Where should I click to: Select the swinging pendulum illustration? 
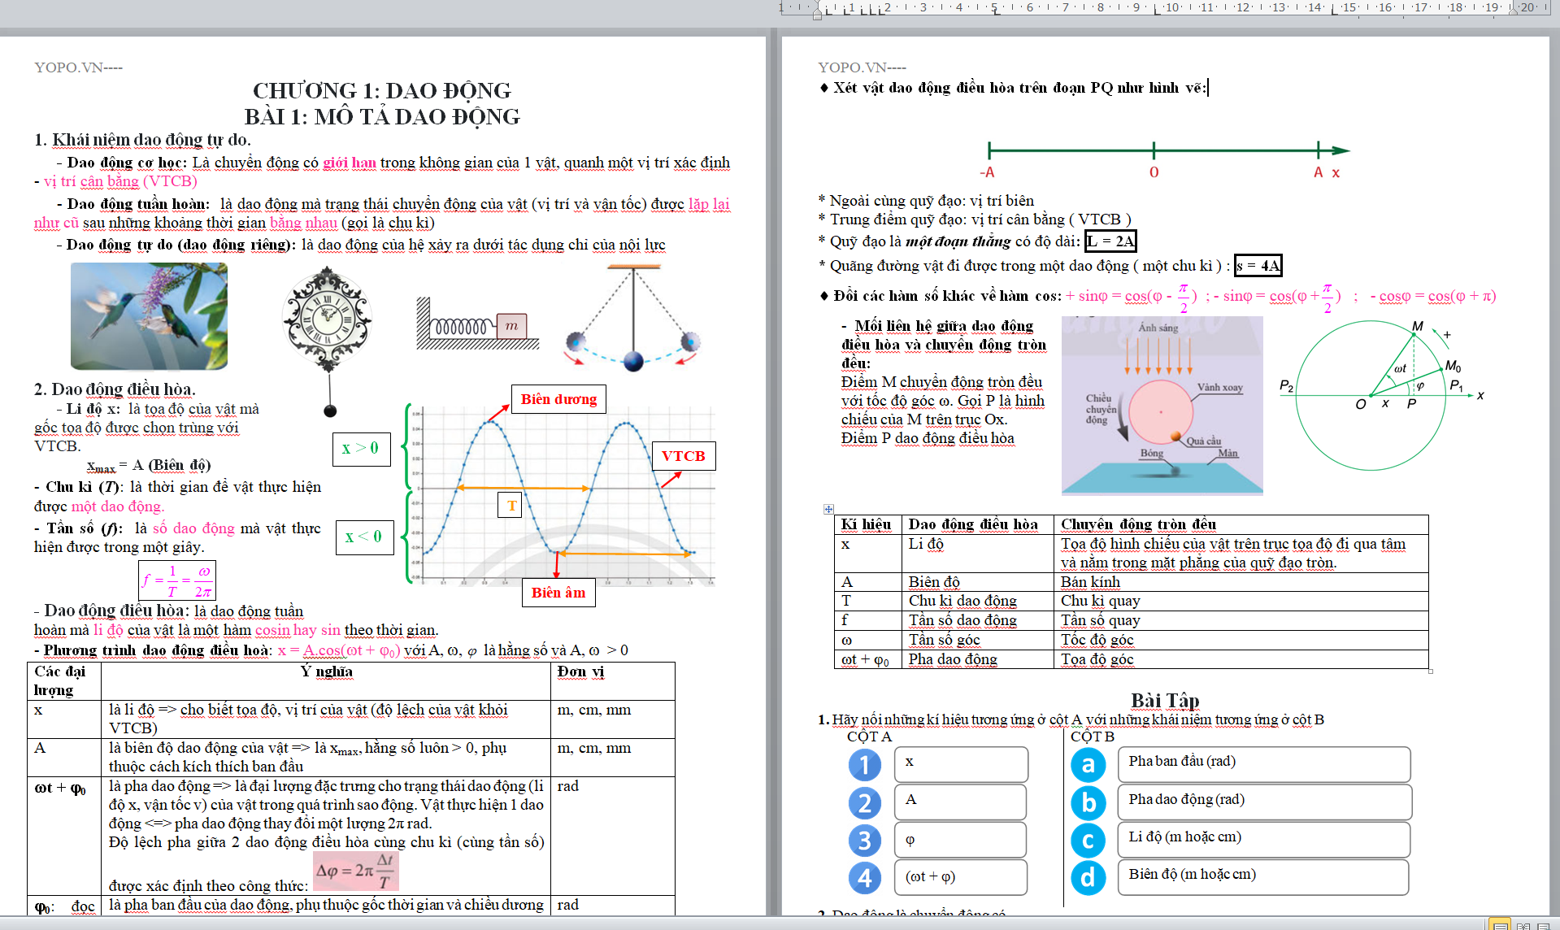point(633,317)
